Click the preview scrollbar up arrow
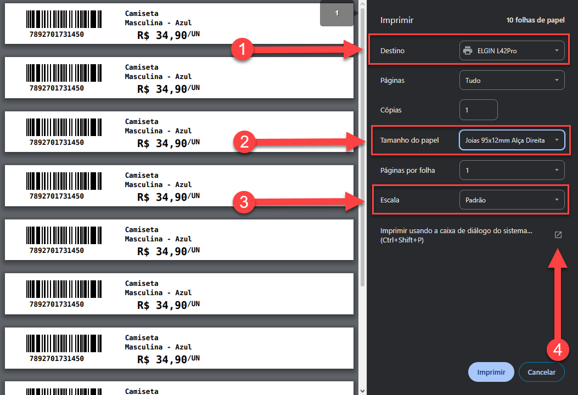The image size is (578, 395). pos(362,4)
